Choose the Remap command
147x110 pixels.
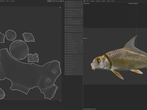click(x=73, y=74)
